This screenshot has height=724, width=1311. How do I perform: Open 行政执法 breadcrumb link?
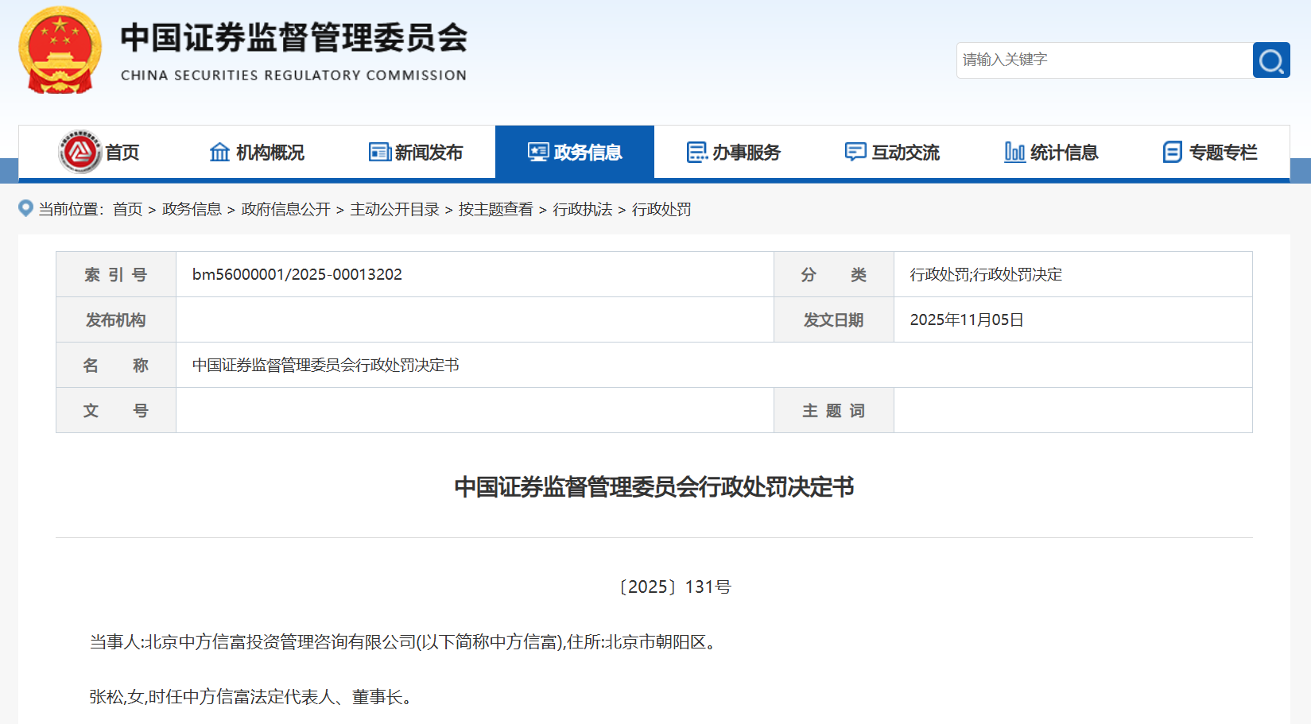pyautogui.click(x=582, y=209)
